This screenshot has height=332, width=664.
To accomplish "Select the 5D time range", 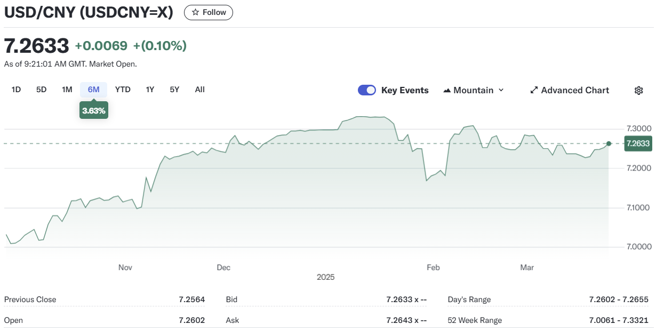I will [x=42, y=90].
